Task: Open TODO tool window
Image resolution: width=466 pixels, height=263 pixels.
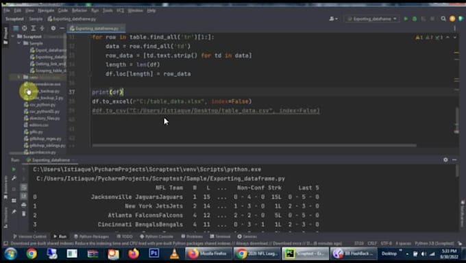Action: click(125, 236)
